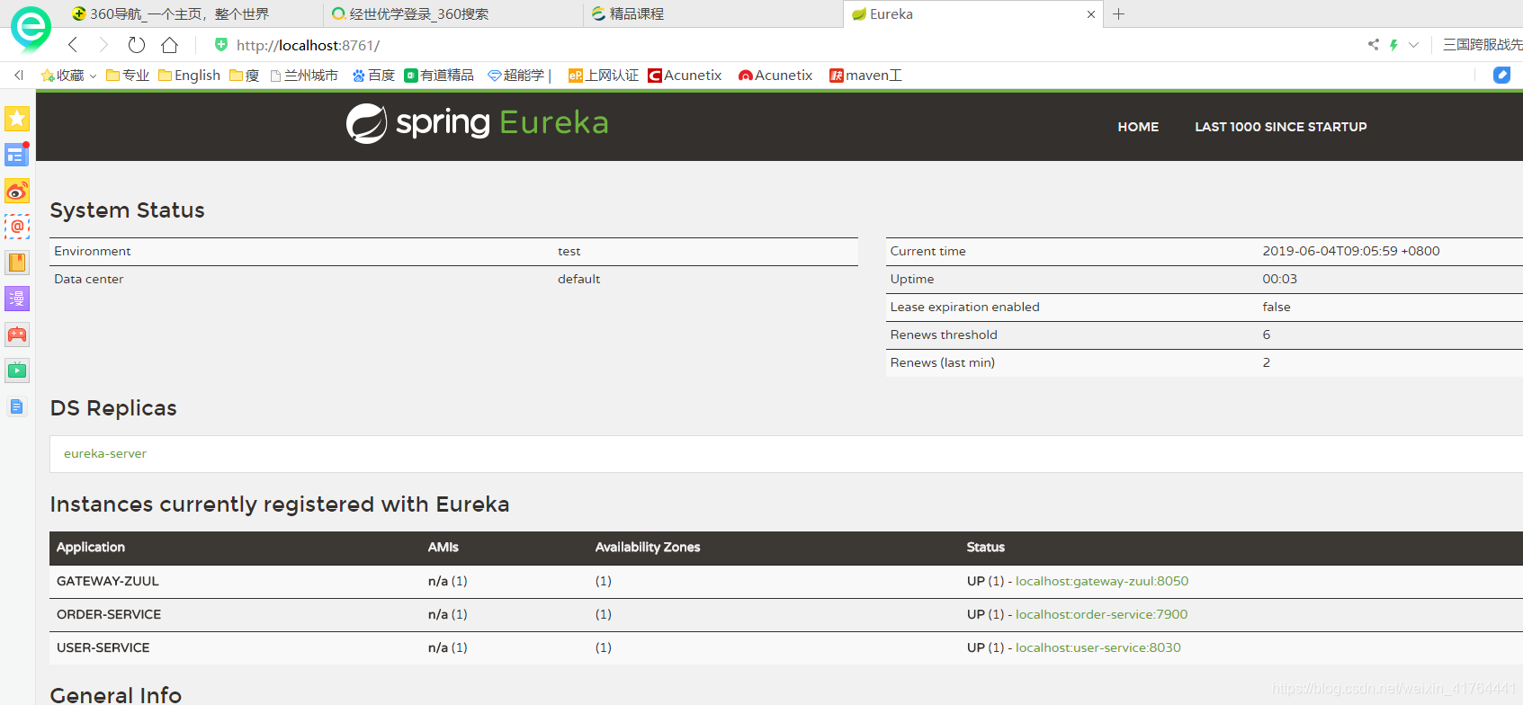Image resolution: width=1523 pixels, height=705 pixels.
Task: Click the Spring Eureka logo
Action: [478, 123]
